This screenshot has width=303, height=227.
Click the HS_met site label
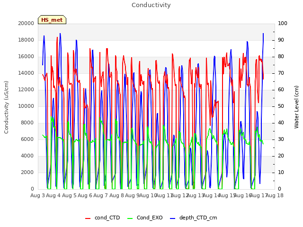[52, 20]
